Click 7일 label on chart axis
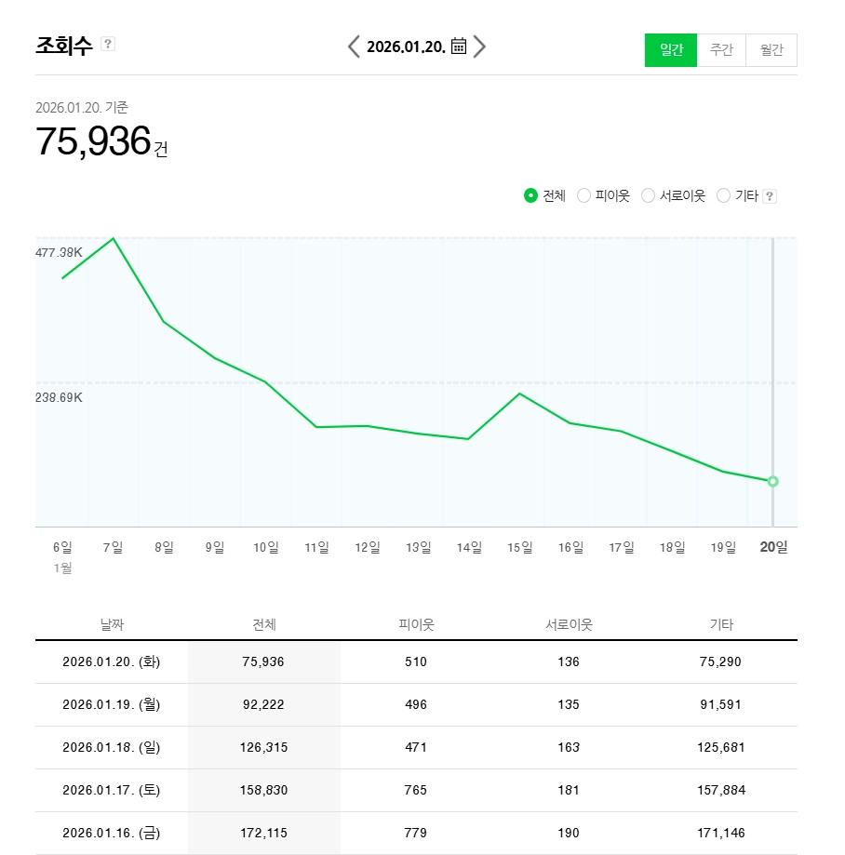Screen dimensions: 845x855 tap(113, 547)
